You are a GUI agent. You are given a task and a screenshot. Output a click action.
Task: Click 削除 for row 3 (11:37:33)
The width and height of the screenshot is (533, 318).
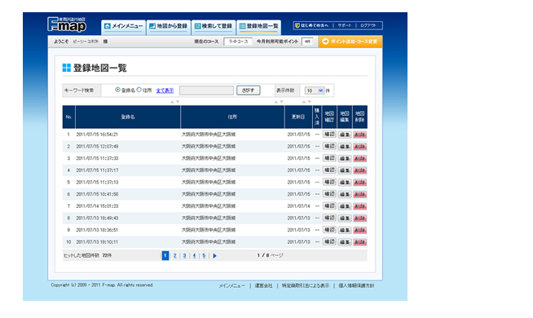(x=360, y=158)
